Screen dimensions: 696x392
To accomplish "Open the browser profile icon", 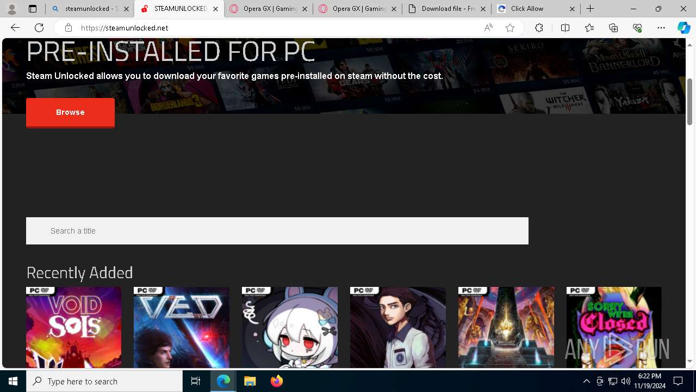I will (x=11, y=9).
